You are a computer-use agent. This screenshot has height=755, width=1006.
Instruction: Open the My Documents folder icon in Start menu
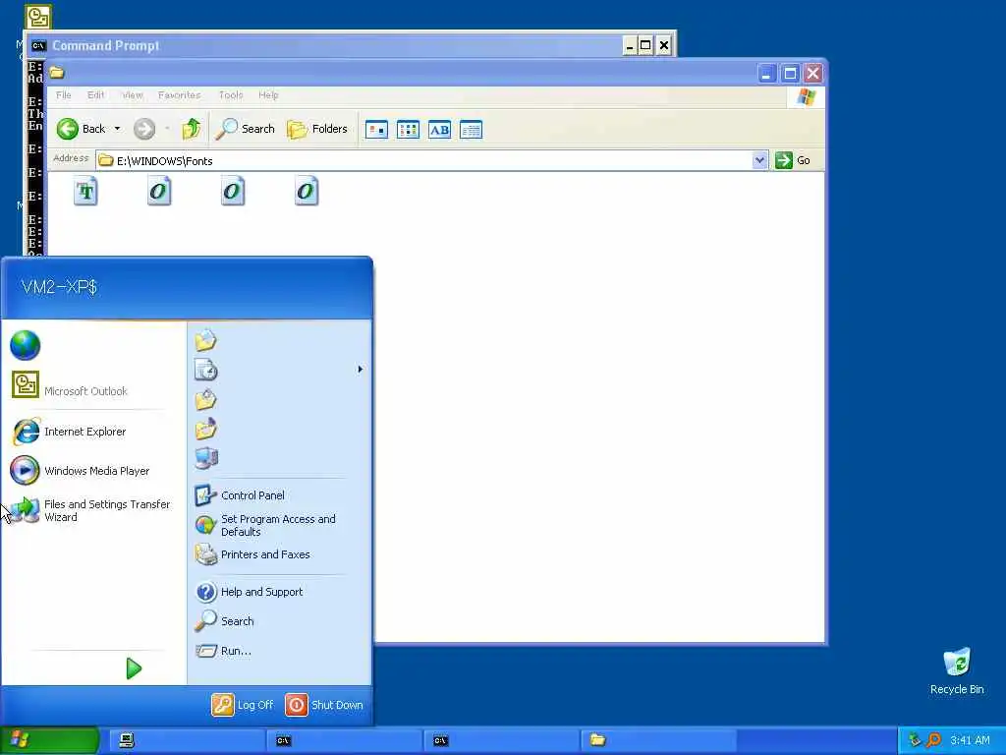pyautogui.click(x=206, y=341)
